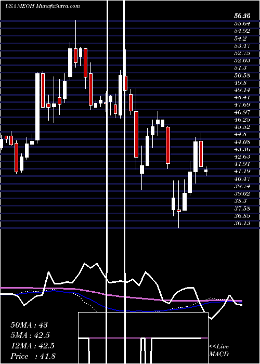Screen dimensions: 260x364
Task: Select the 36.85 price axis label
Action: 242,216
